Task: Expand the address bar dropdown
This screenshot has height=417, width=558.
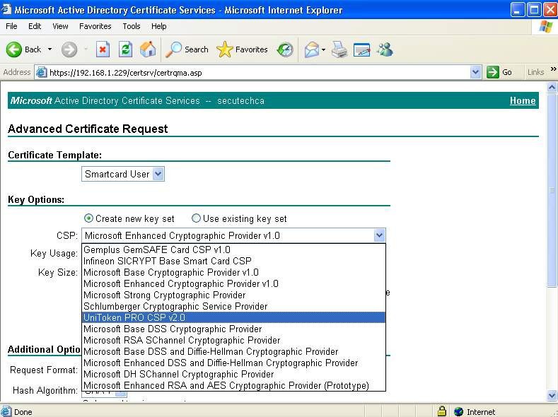Action: coord(475,72)
